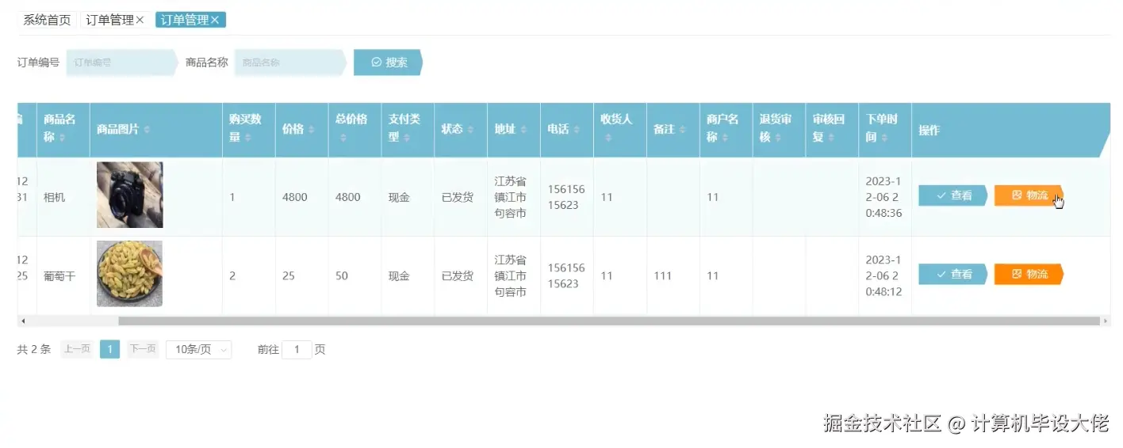1123x448 pixels.
Task: Sort by 价格 column
Action: [312, 130]
